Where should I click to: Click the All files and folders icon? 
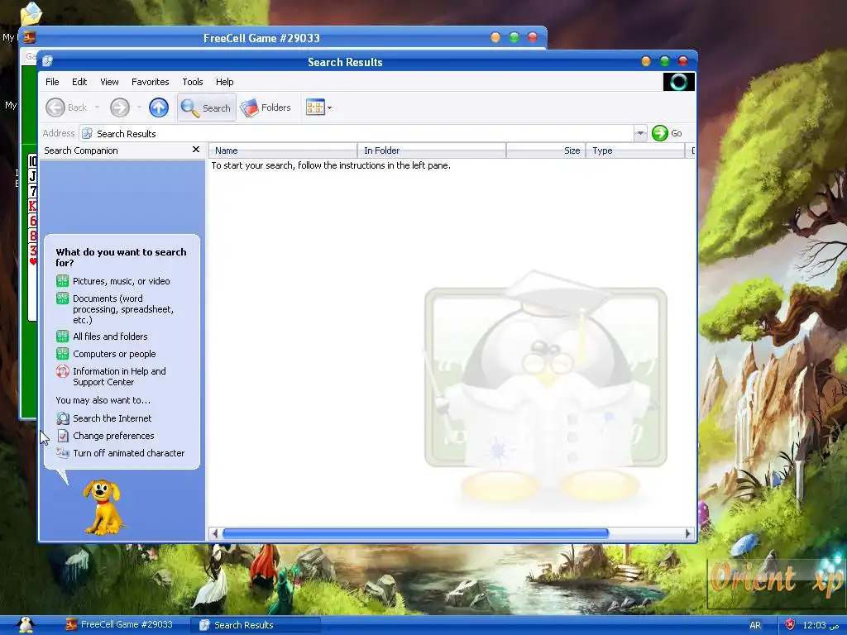(x=63, y=336)
